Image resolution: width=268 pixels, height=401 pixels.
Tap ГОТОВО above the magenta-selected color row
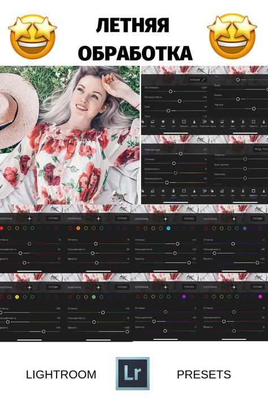tap(258, 287)
